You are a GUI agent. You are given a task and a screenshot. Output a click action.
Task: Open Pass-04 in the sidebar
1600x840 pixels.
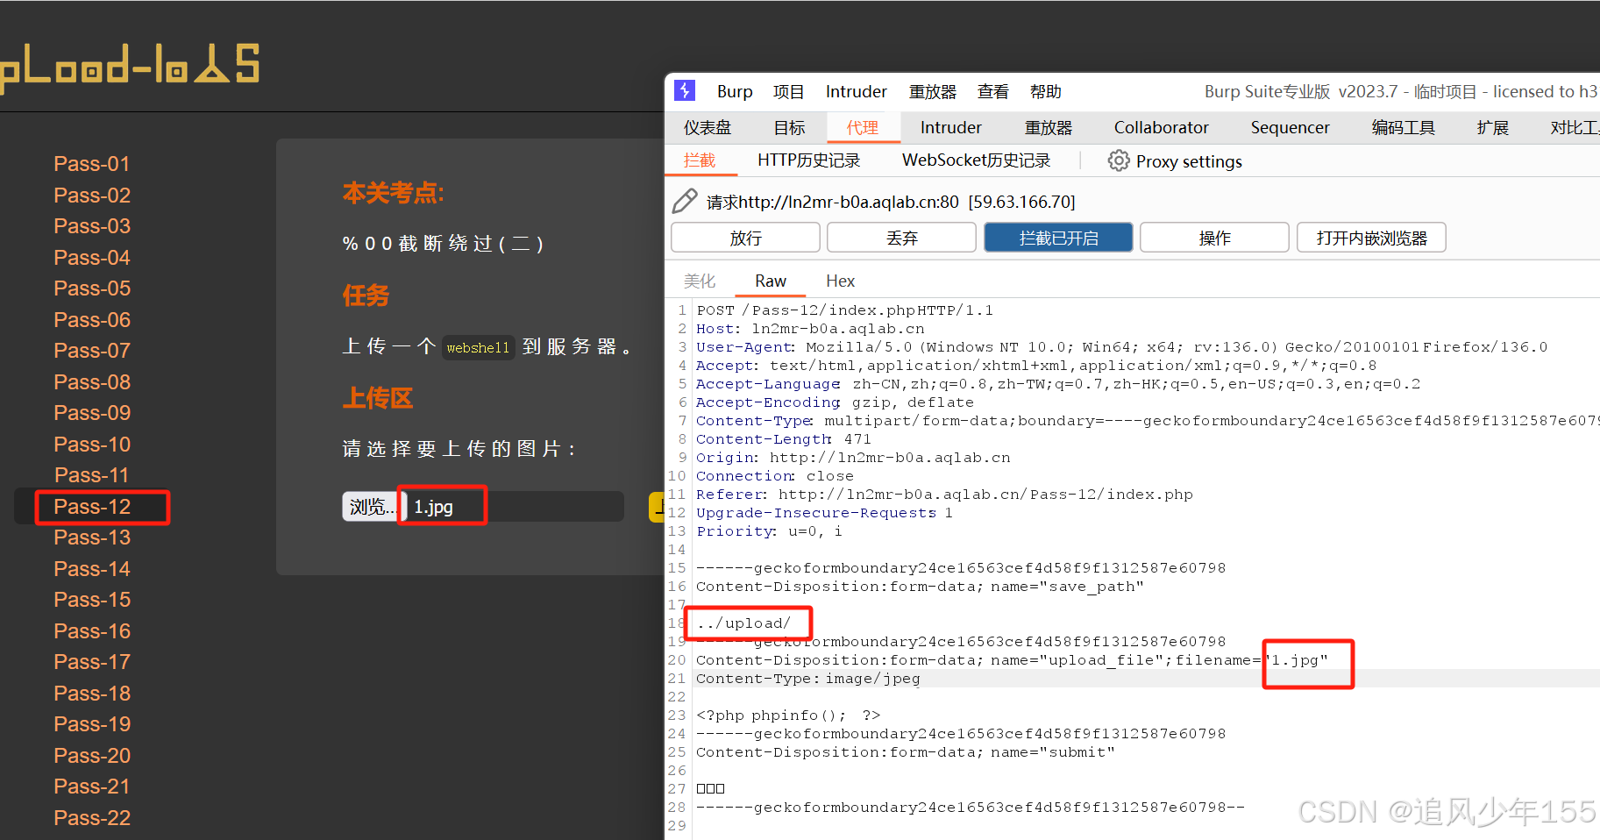92,257
